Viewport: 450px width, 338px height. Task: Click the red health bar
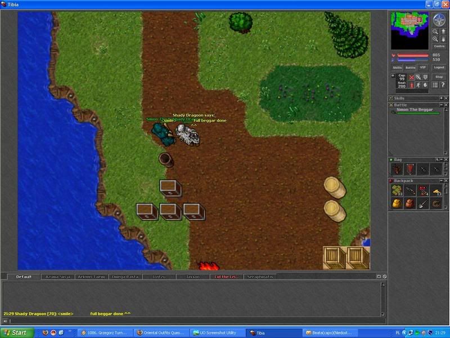click(x=413, y=55)
